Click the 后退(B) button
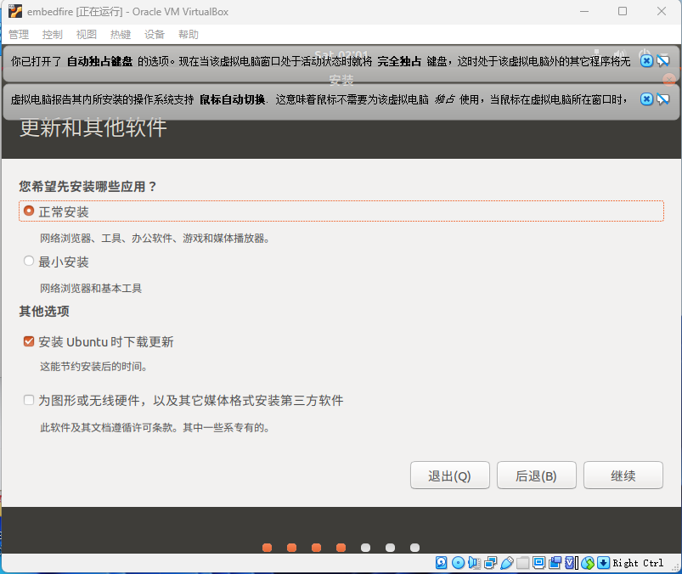This screenshot has width=682, height=574. tap(536, 476)
